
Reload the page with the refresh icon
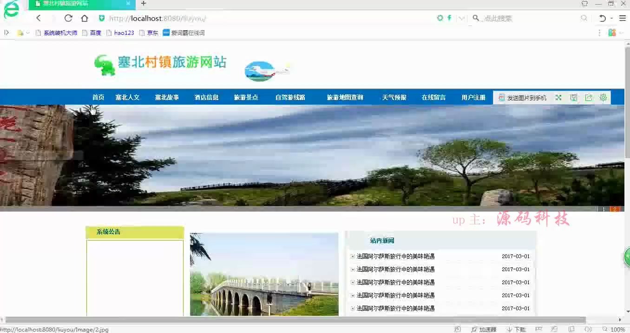[x=68, y=18]
